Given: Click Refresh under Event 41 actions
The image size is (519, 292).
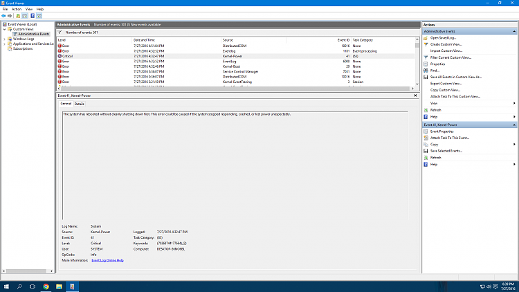Looking at the screenshot, I should click(435, 158).
